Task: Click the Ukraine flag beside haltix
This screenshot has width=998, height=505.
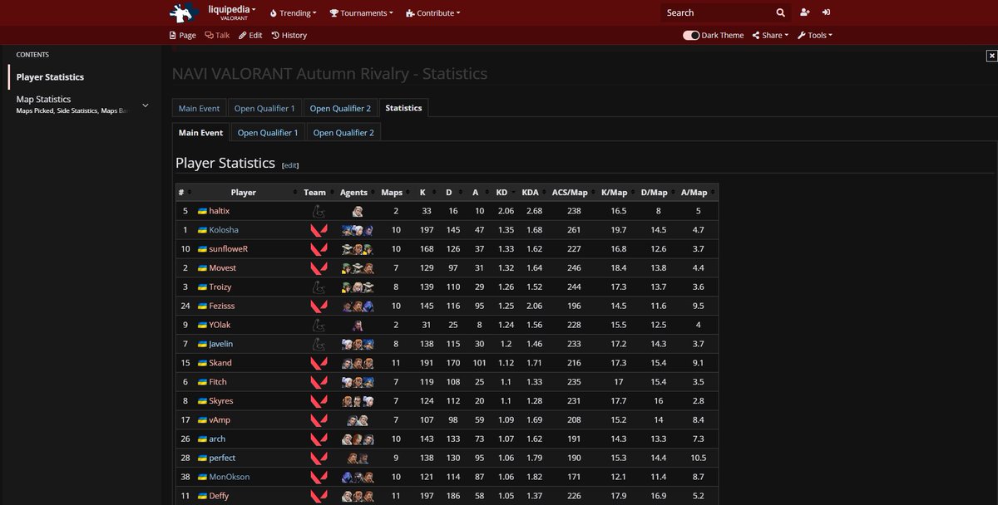Action: coord(202,211)
